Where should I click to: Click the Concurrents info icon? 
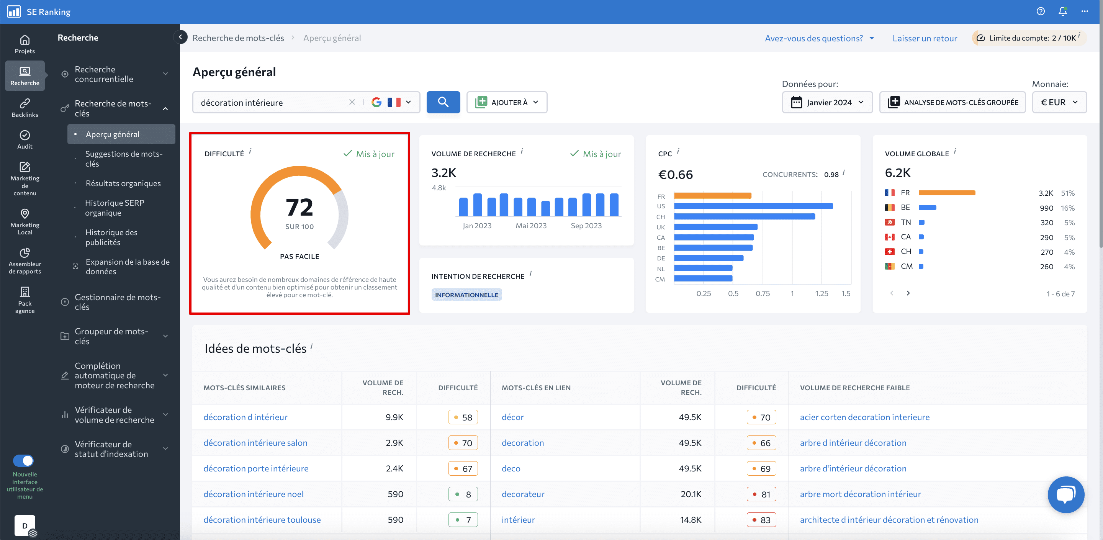[843, 172]
